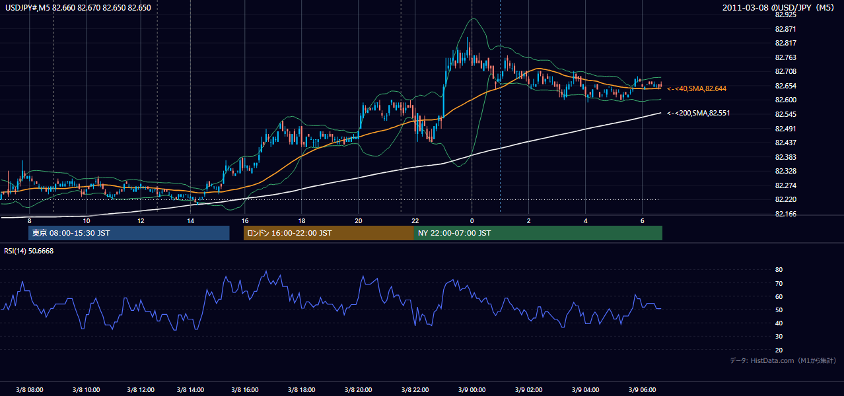Viewport: 844px width, 396px height.
Task: Click price axis label 82.274
Action: pyautogui.click(x=786, y=185)
